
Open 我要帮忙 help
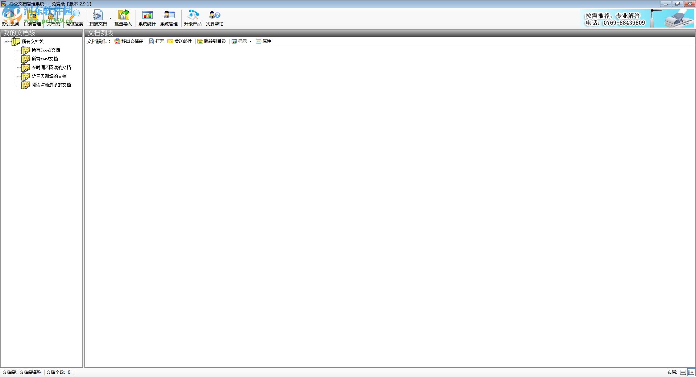(215, 18)
